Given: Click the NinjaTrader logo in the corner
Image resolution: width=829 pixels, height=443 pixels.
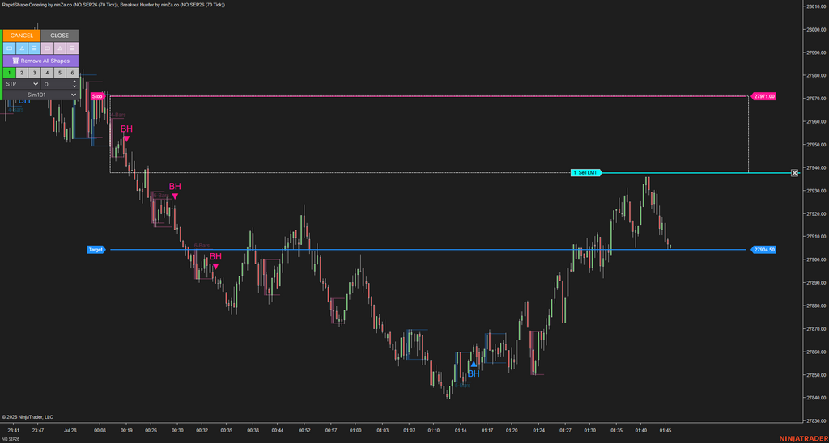Looking at the screenshot, I should click(x=802, y=438).
